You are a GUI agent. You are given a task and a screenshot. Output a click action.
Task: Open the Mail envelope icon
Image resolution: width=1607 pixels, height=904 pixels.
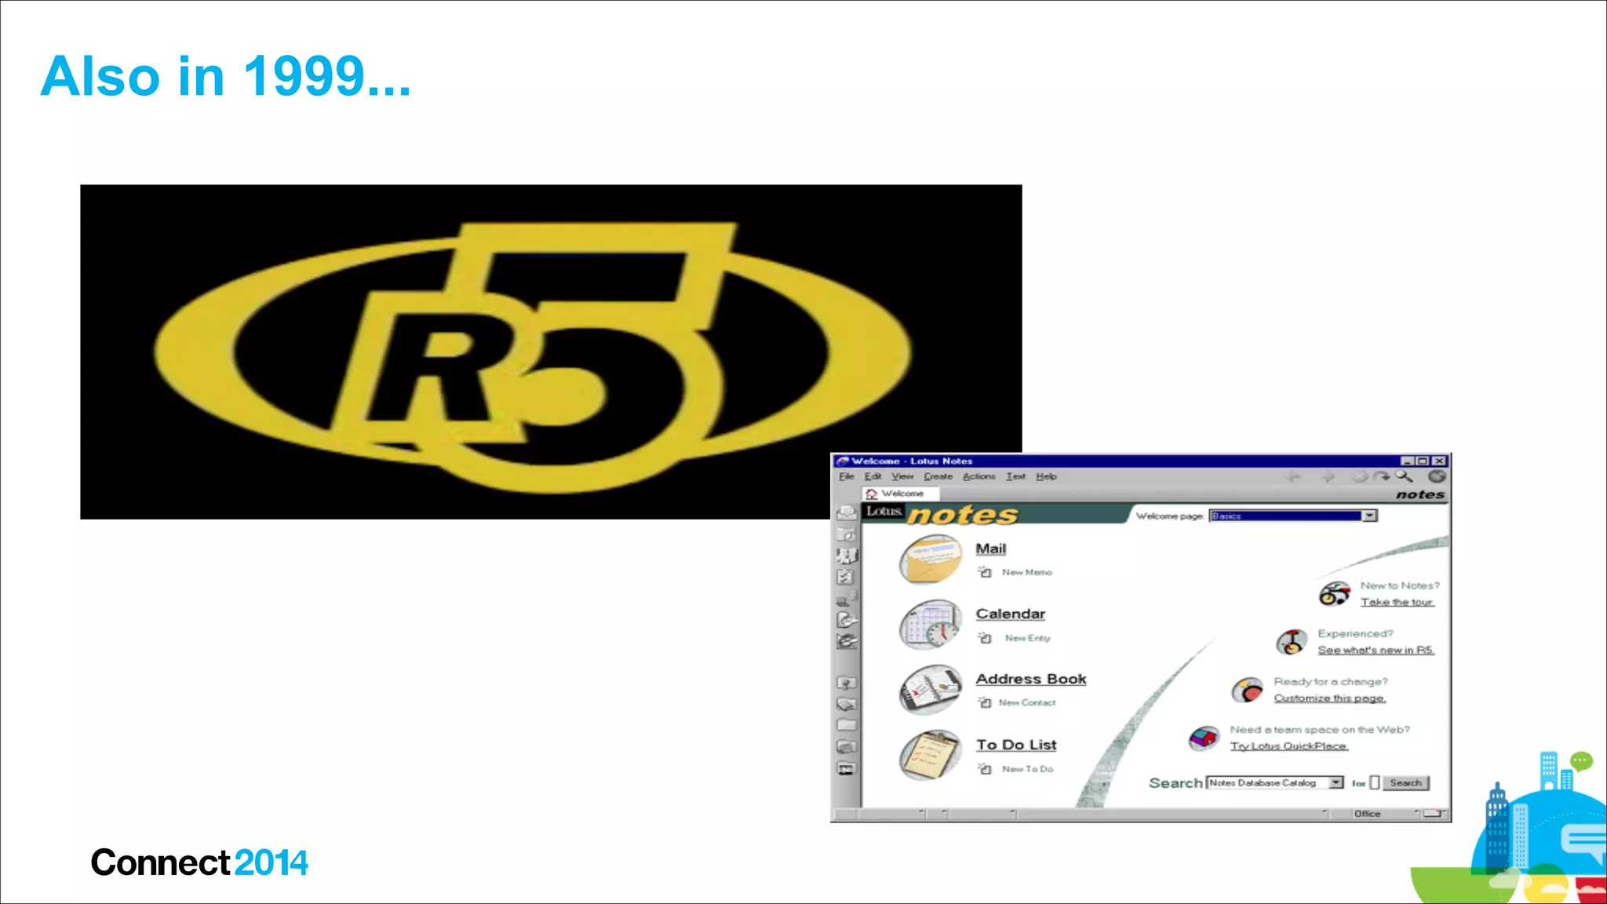point(931,560)
